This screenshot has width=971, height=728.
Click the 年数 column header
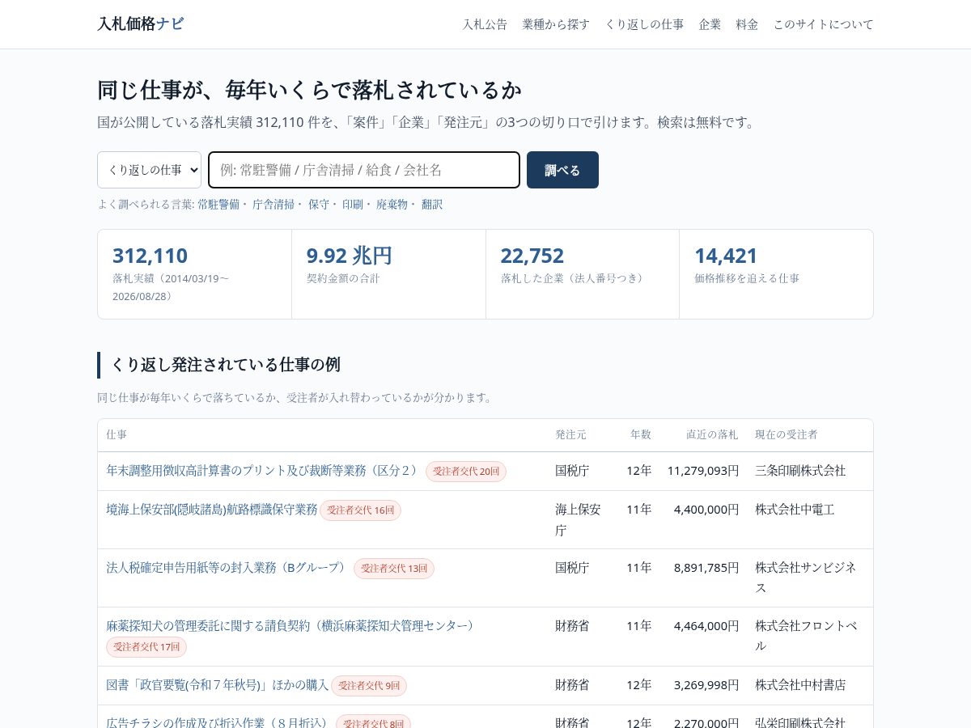[x=641, y=435]
